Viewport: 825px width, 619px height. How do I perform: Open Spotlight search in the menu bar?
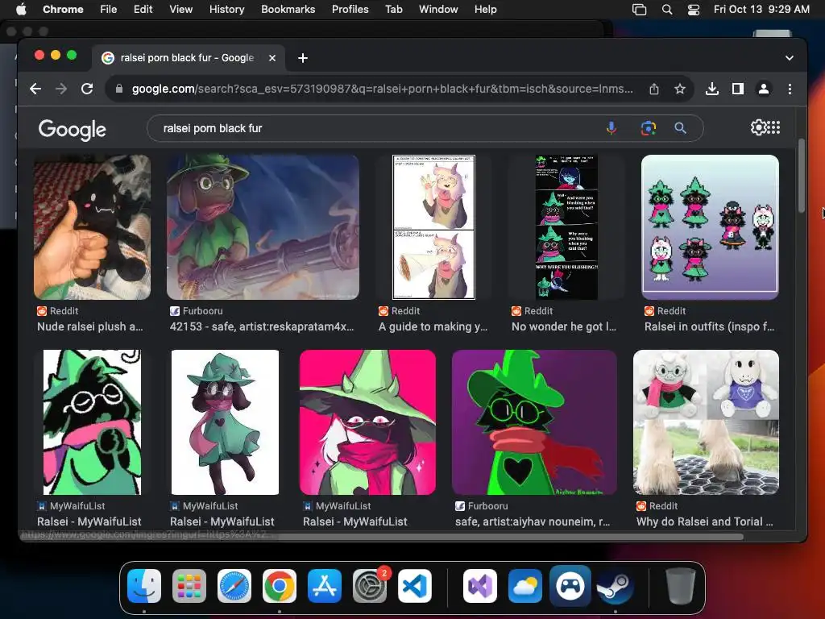666,10
